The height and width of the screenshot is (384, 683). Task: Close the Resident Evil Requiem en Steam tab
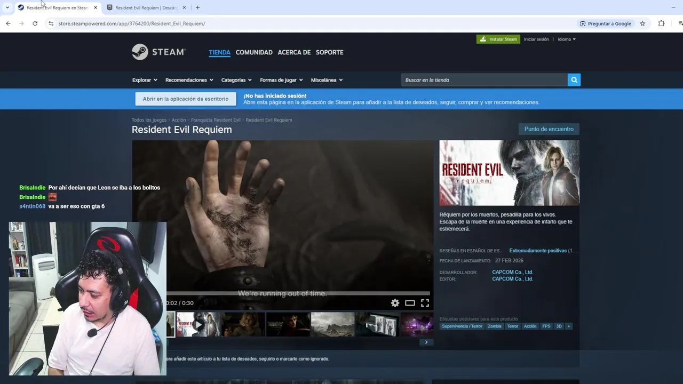96,7
